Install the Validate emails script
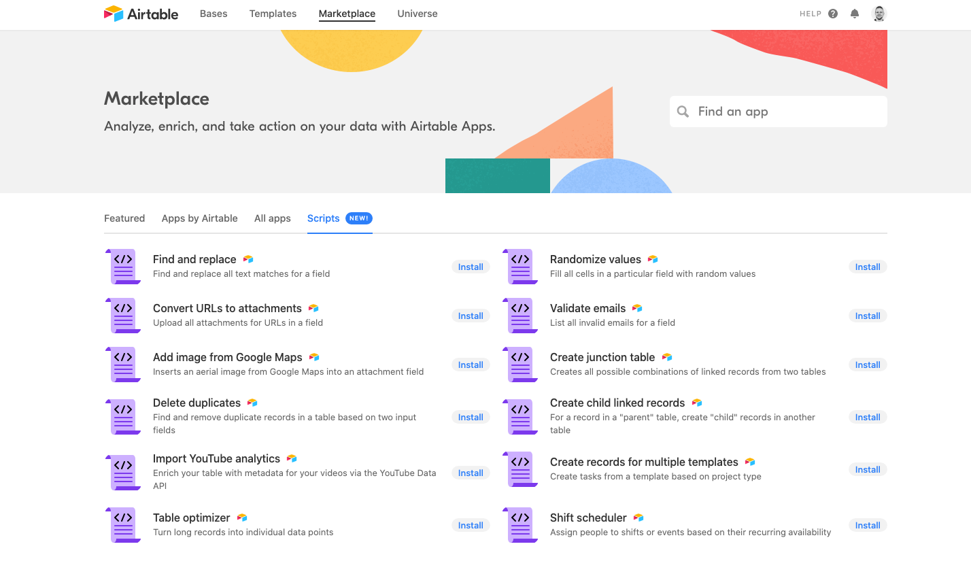The width and height of the screenshot is (971, 574). [x=868, y=316]
